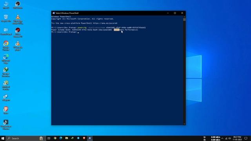Click the aka.ms/pscore6 URL text

coord(105,23)
